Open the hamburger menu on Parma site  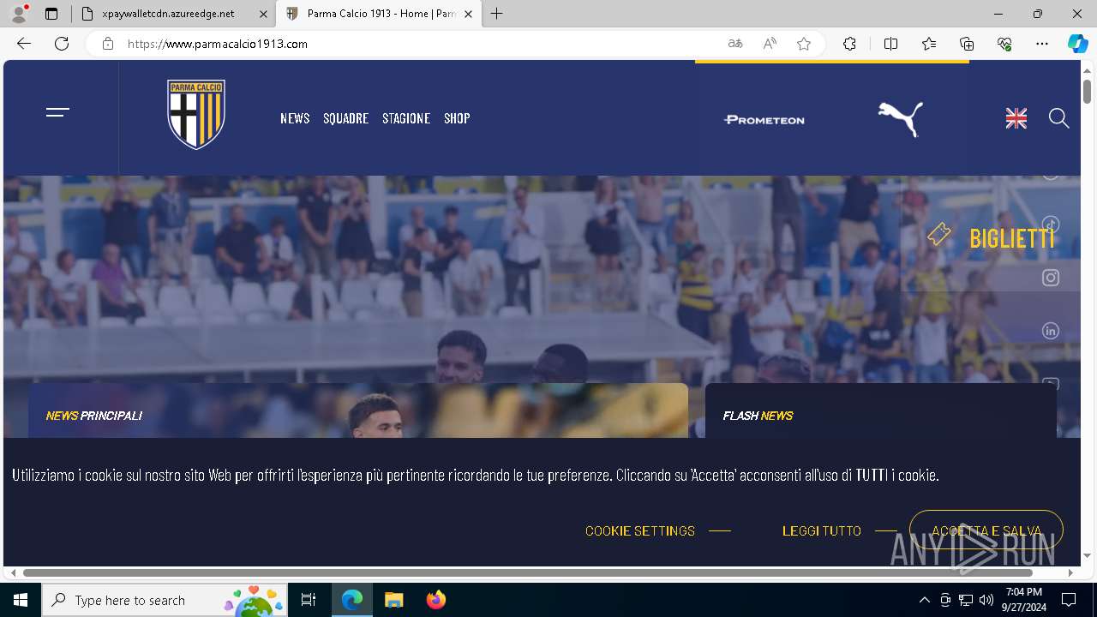click(57, 112)
